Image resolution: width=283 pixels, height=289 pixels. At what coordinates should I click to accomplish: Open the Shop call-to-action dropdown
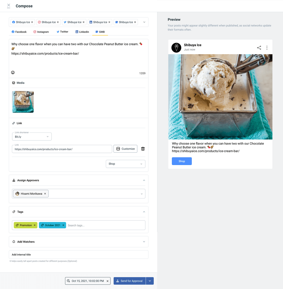click(x=126, y=164)
